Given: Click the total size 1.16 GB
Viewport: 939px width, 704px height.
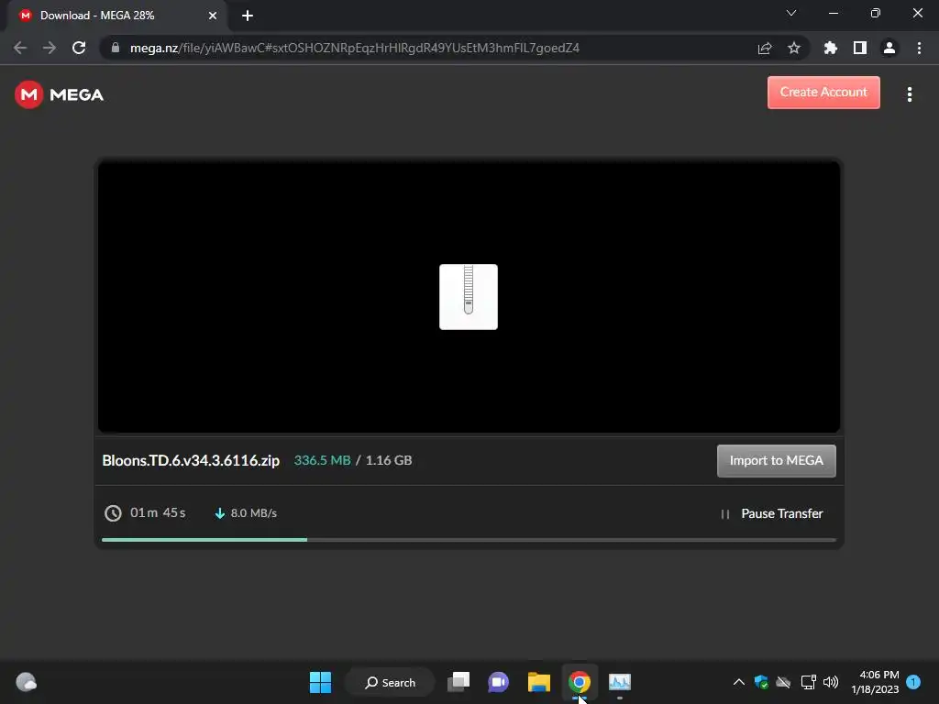Looking at the screenshot, I should (x=389, y=460).
